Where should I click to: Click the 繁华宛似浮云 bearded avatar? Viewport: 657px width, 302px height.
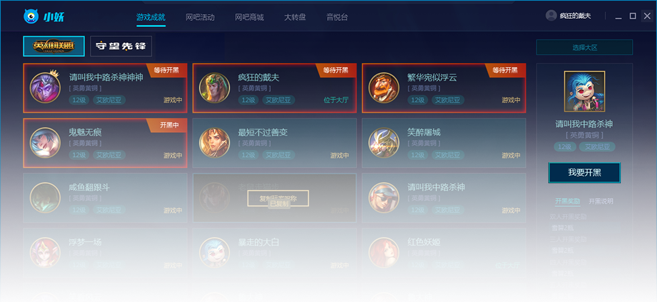[383, 88]
